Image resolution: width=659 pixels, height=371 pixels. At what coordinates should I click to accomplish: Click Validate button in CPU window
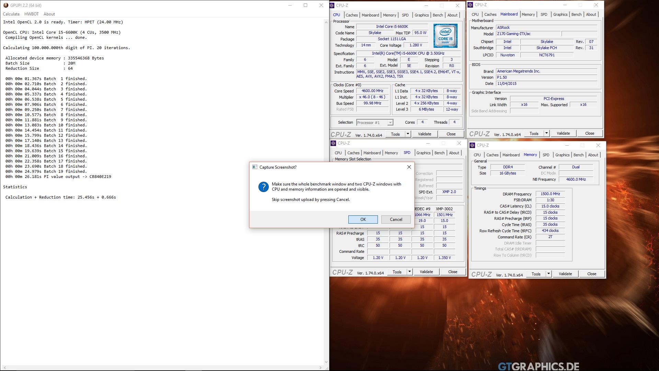pyautogui.click(x=425, y=134)
